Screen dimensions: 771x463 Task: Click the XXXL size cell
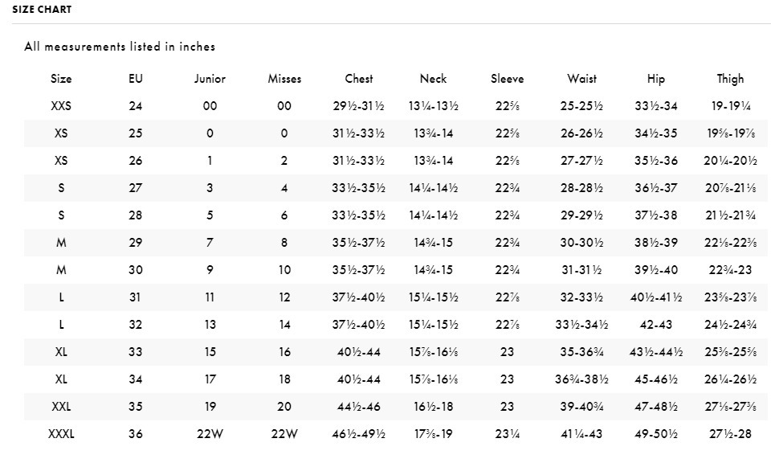61,434
